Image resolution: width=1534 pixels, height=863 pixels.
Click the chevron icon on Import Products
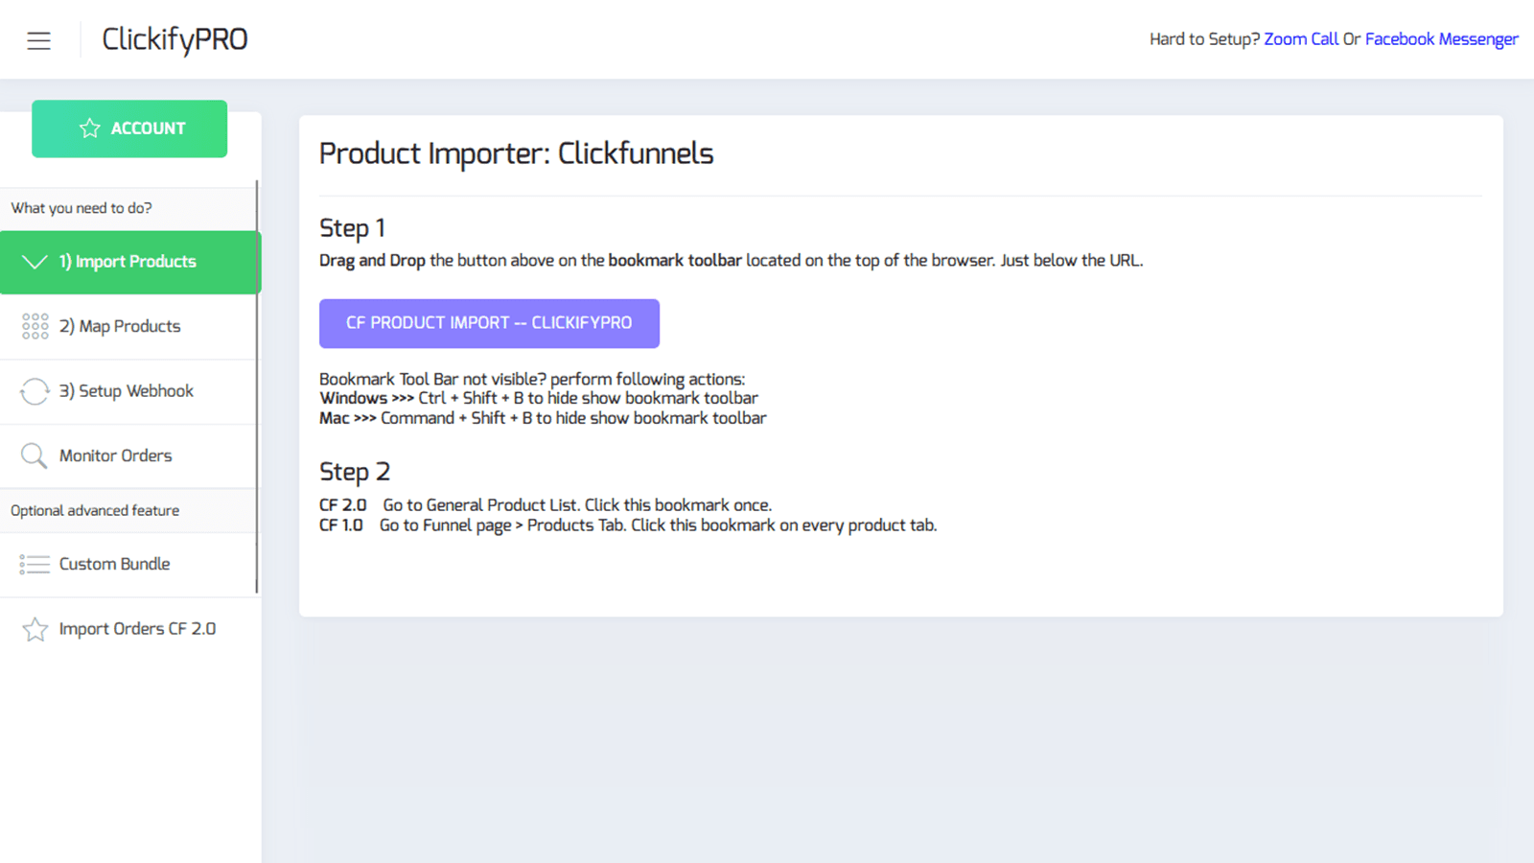click(x=35, y=261)
